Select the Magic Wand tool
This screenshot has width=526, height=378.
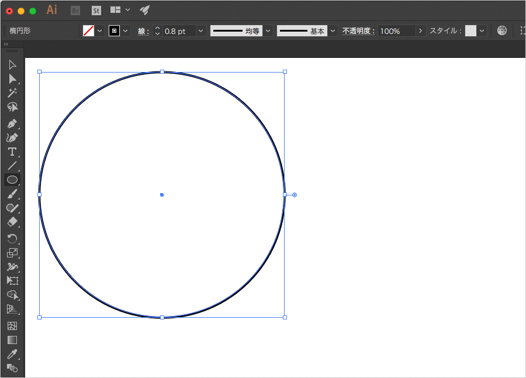tap(12, 92)
